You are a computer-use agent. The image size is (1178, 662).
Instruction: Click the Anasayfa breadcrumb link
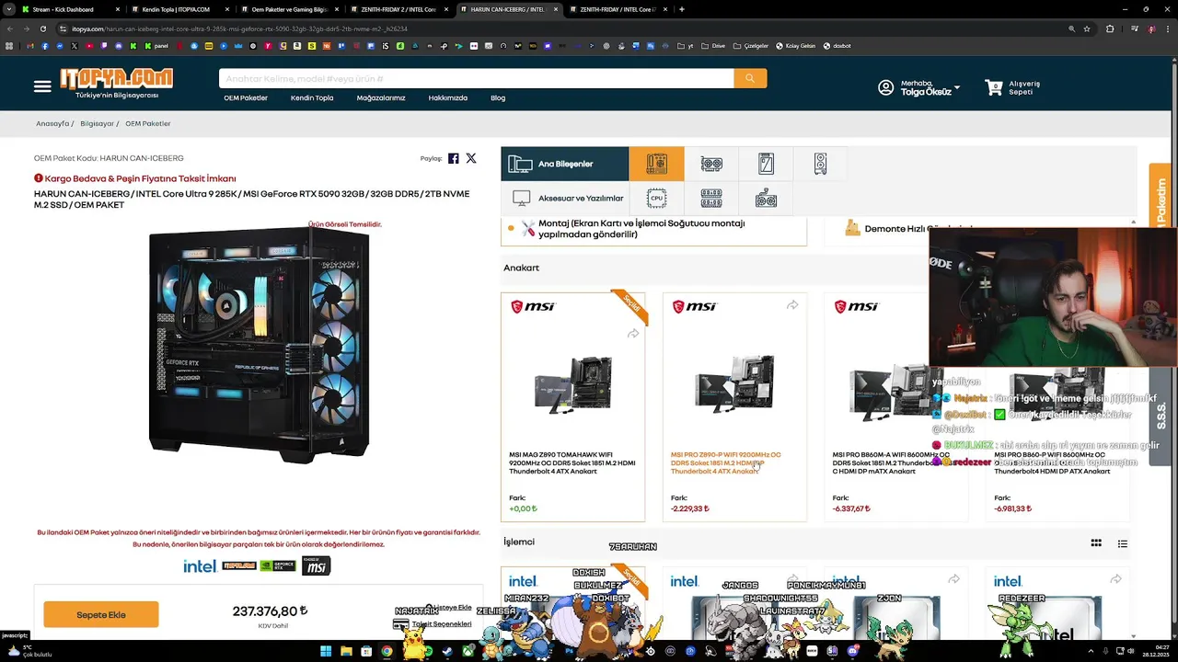52,123
